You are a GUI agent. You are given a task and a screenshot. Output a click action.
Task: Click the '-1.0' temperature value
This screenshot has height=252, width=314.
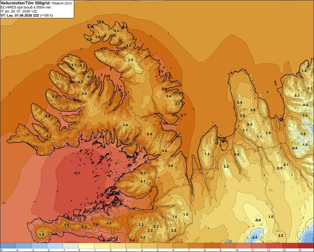(304, 145)
